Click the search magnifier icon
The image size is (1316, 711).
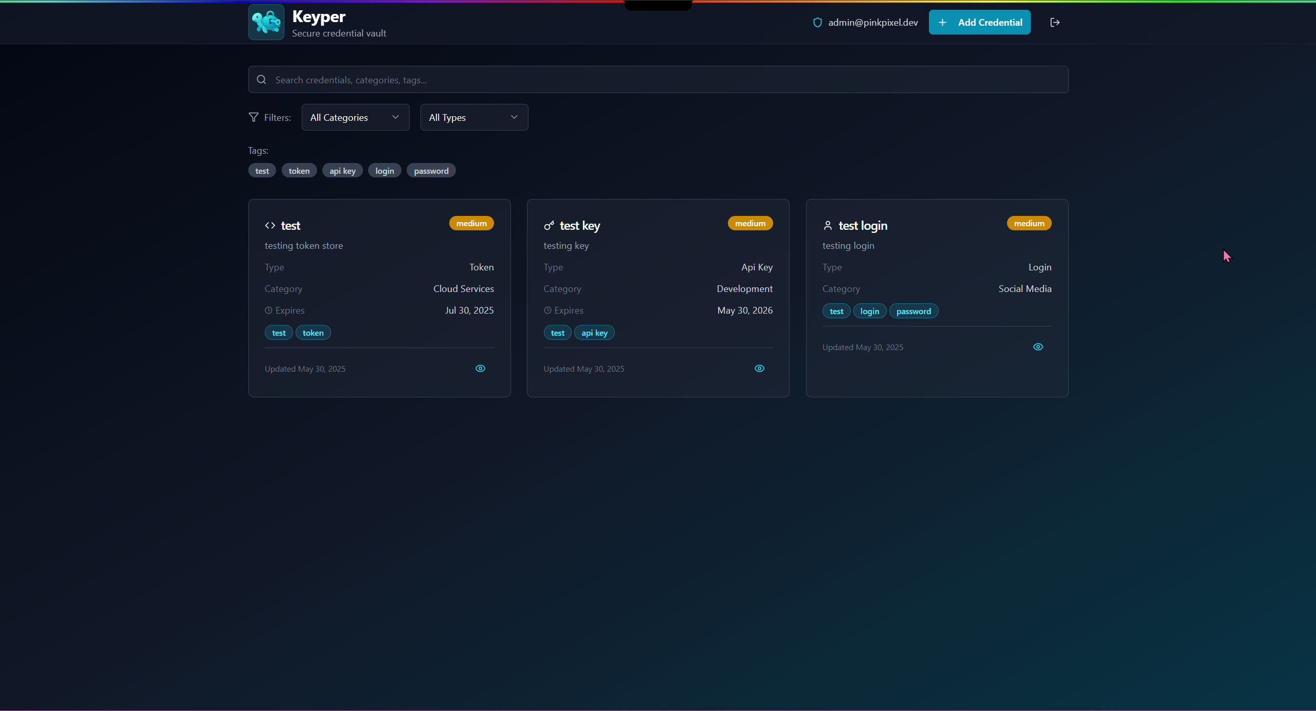click(261, 80)
